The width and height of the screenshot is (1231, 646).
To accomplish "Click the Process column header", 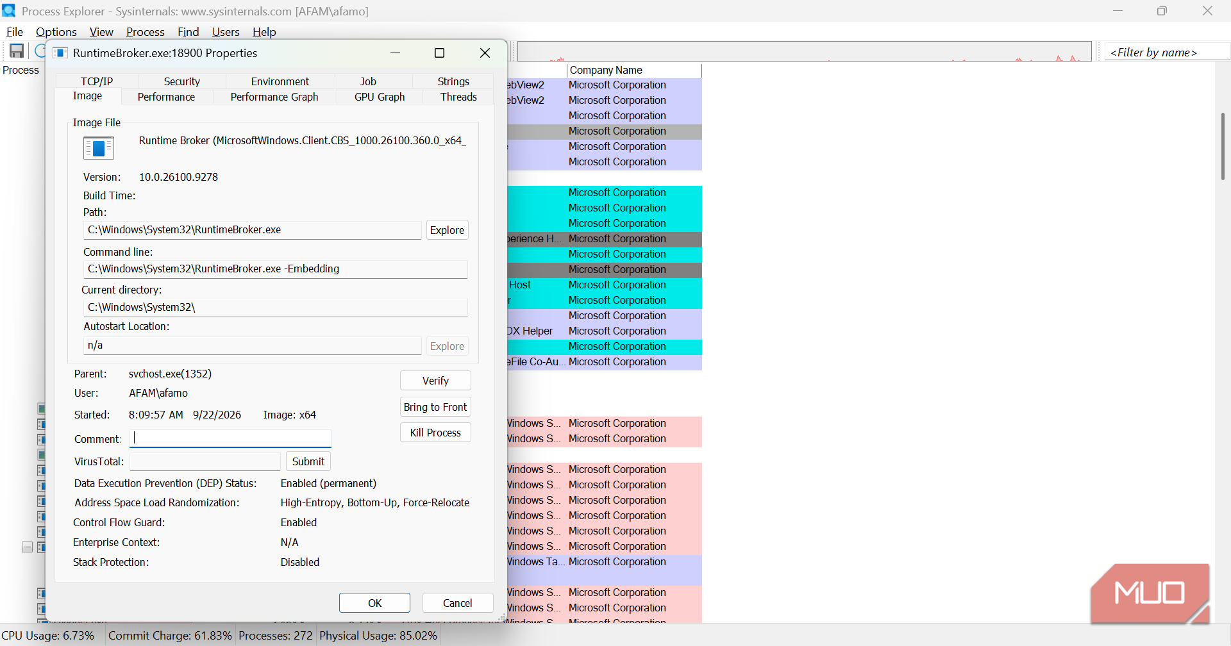I will pos(21,70).
